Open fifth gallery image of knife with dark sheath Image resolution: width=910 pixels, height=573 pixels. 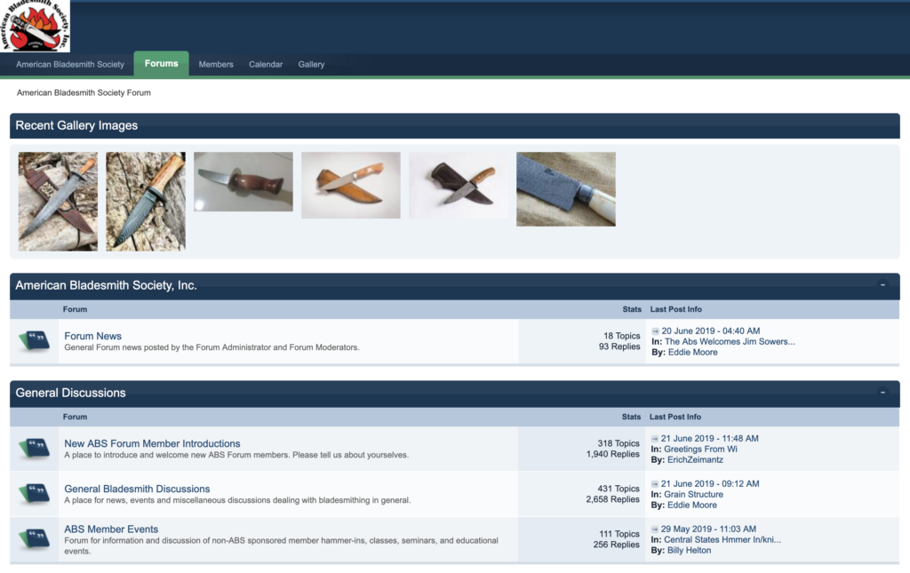coord(458,185)
